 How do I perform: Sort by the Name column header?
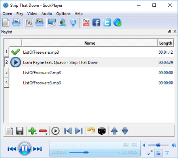[x=90, y=43]
